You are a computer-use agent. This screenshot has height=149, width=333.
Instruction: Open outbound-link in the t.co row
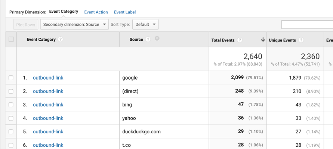(x=48, y=145)
